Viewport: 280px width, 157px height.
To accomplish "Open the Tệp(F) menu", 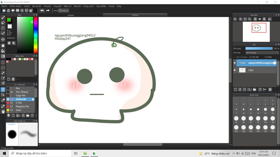I will pos(4,6).
